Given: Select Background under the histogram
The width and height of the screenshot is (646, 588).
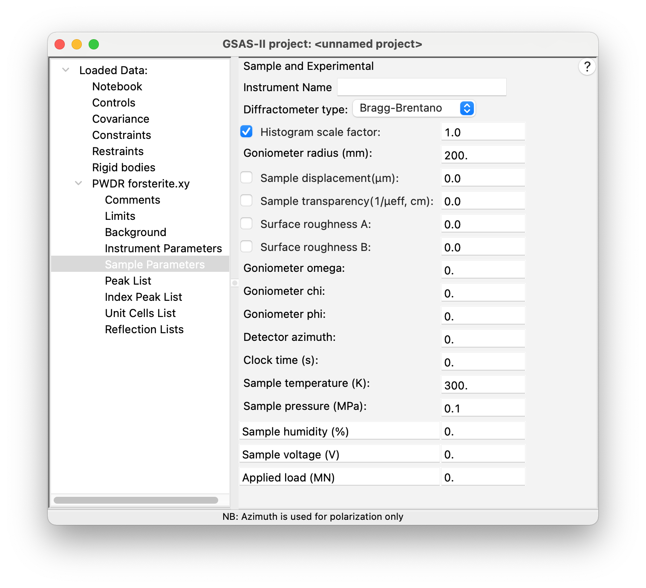Looking at the screenshot, I should pos(136,232).
